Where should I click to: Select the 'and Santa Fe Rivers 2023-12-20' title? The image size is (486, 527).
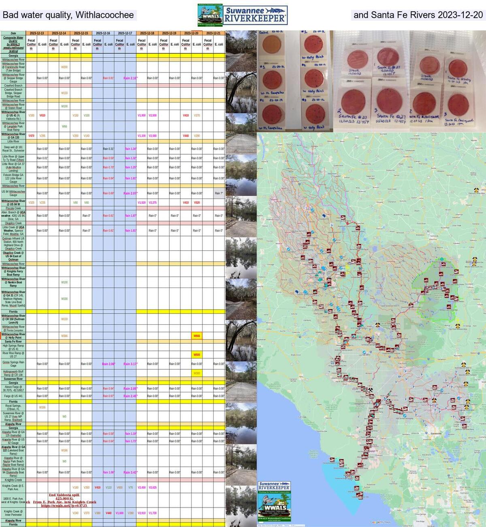(418, 15)
